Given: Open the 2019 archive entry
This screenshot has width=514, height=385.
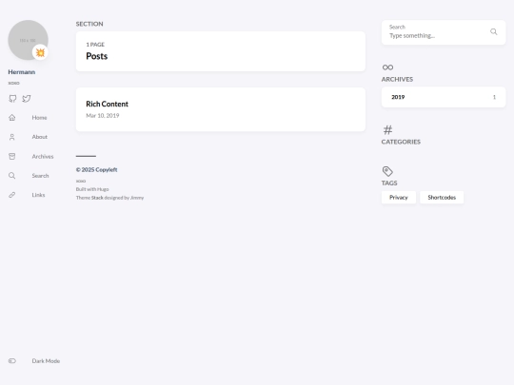Looking at the screenshot, I should click(x=444, y=97).
